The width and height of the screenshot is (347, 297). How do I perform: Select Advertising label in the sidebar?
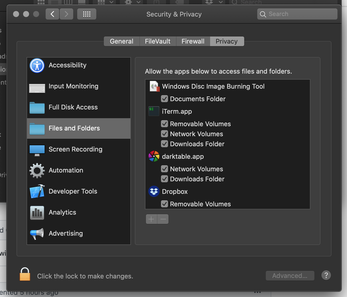[x=66, y=233]
